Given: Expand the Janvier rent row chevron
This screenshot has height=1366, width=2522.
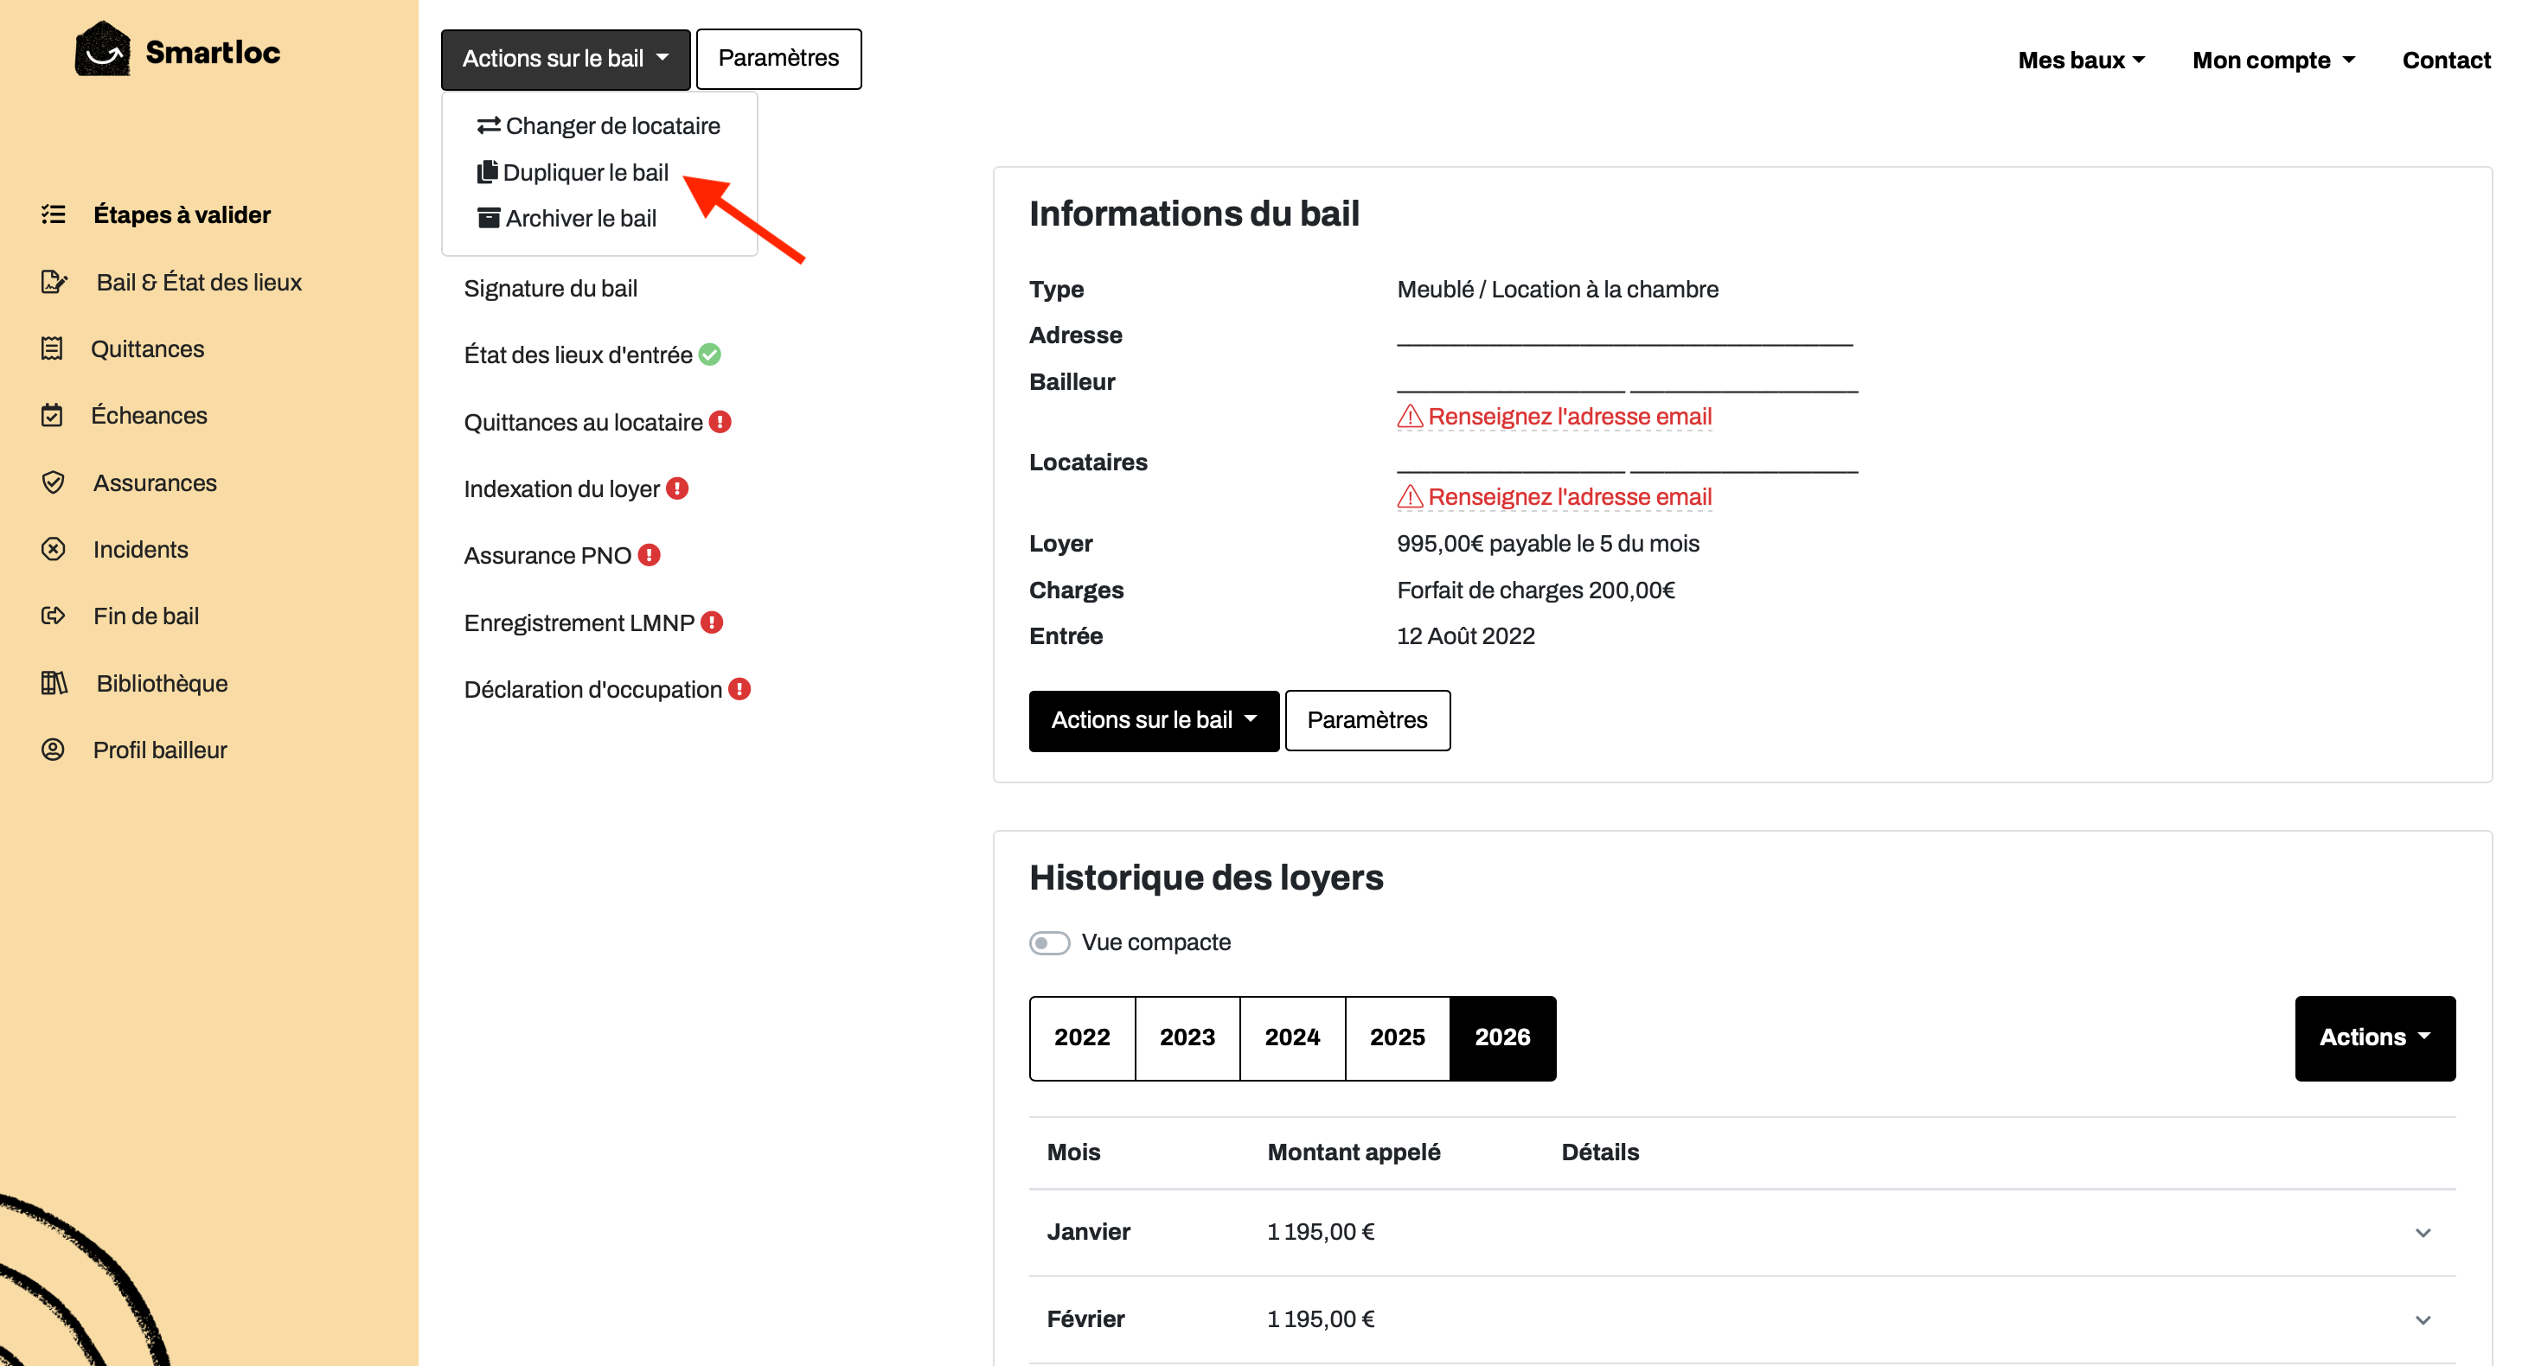Looking at the screenshot, I should pos(2423,1232).
